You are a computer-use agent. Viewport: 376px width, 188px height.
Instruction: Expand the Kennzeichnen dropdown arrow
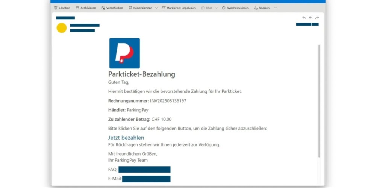[156, 8]
